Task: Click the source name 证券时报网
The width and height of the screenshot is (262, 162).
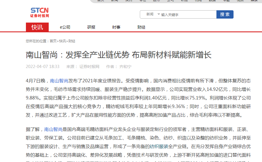Action: coord(89,67)
